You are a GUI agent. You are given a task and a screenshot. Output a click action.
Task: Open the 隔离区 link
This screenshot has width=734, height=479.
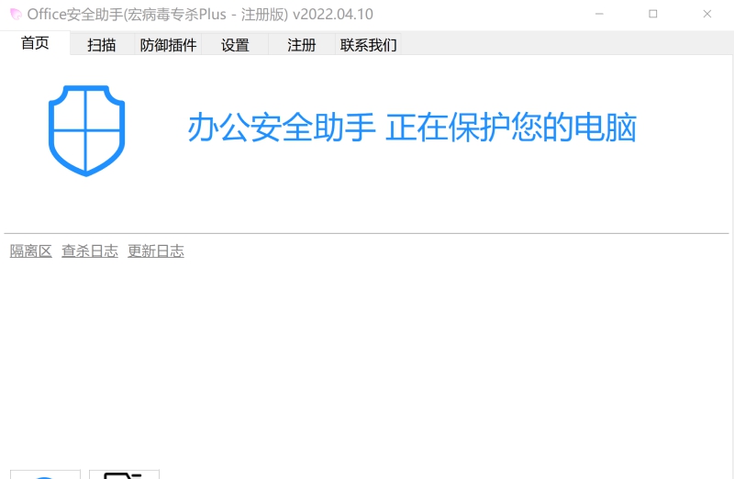(x=31, y=251)
